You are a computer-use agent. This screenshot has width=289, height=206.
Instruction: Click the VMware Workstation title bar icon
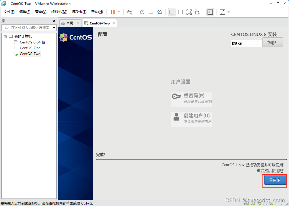tap(4, 3)
